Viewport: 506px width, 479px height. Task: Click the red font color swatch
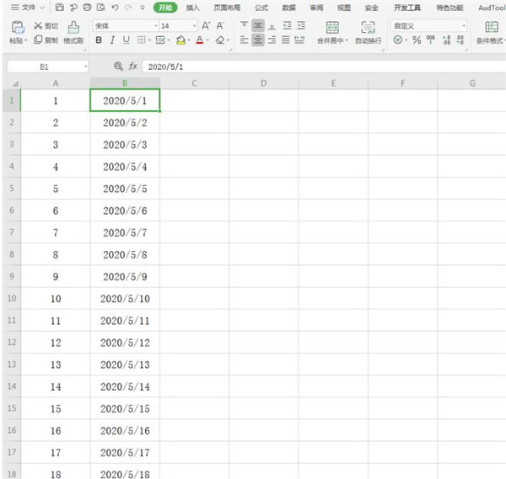[200, 40]
